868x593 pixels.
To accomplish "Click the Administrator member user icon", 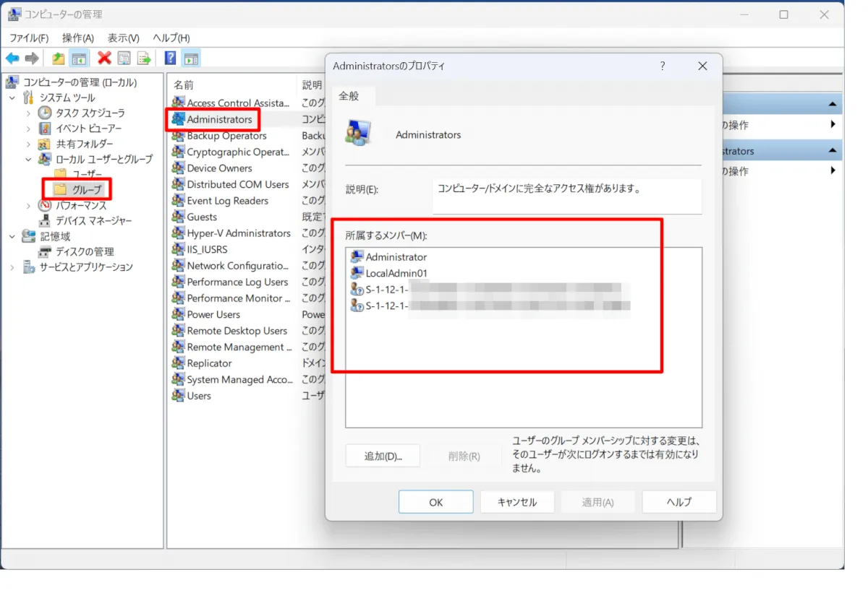I will click(x=357, y=256).
